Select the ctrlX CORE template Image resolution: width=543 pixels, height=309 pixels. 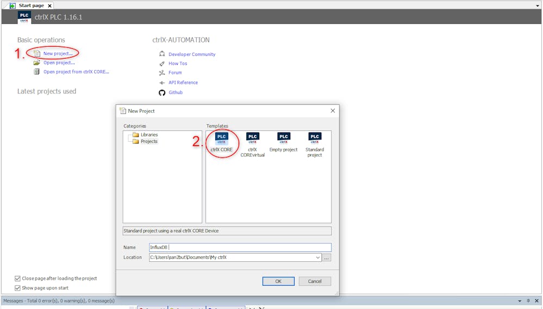pos(222,142)
